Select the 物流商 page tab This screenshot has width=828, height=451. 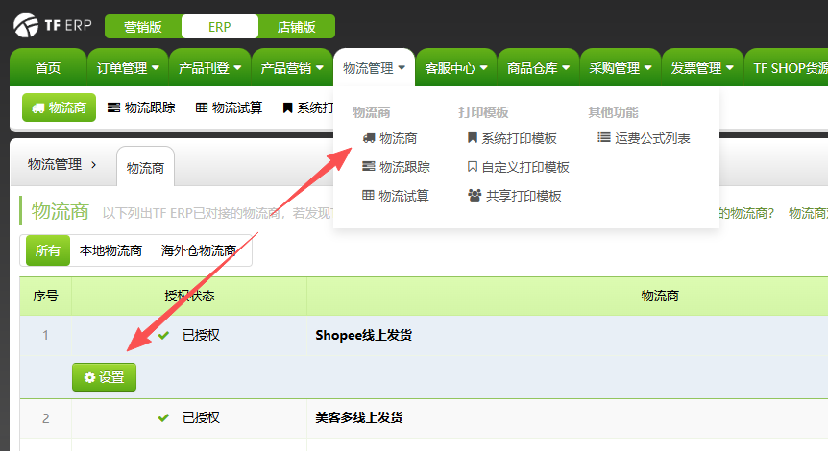click(145, 168)
